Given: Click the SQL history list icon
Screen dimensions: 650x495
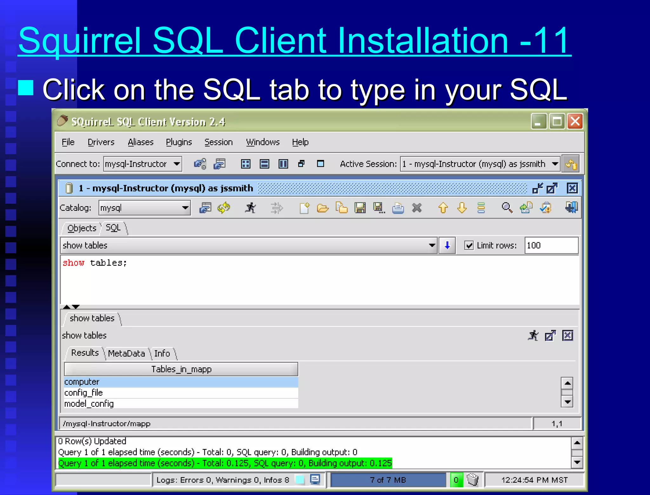Looking at the screenshot, I should 481,208.
